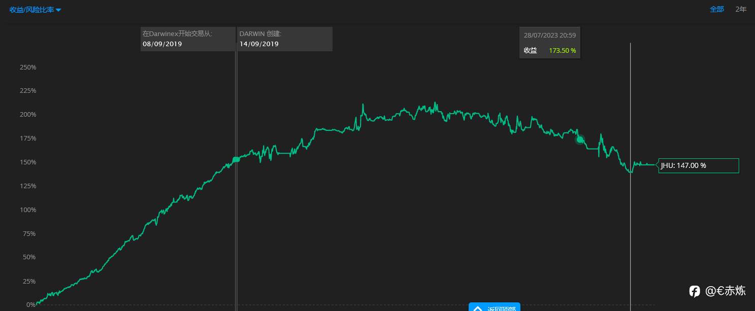Click the 0% y-axis label
This screenshot has width=755, height=311.
coord(31,304)
